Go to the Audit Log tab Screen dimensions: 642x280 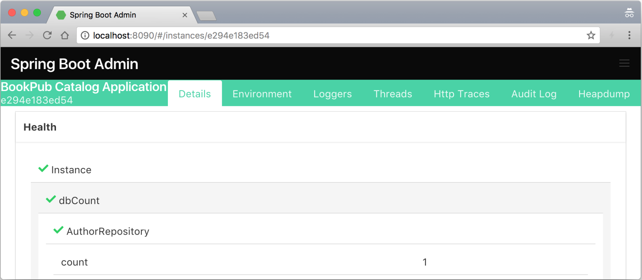click(534, 94)
